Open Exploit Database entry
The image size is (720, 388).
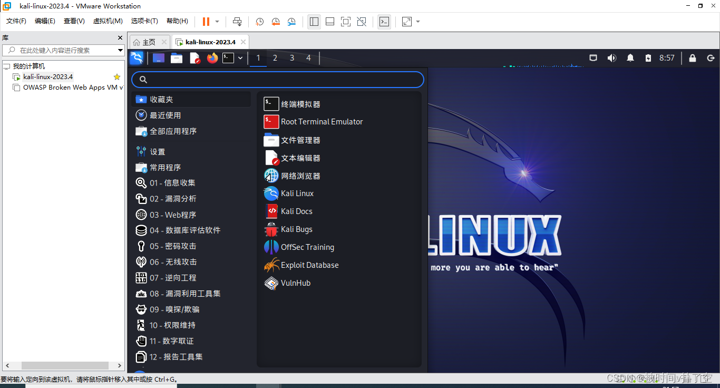click(x=339, y=265)
